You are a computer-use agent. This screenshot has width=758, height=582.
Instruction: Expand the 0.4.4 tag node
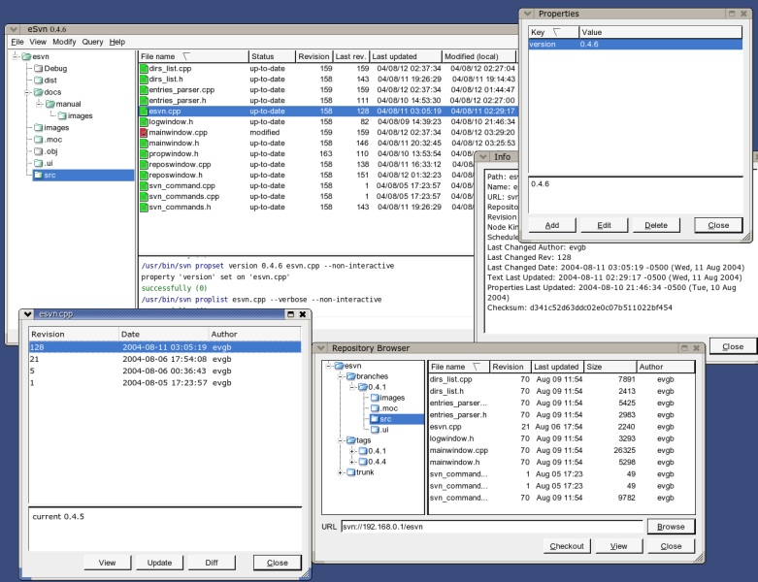click(352, 462)
